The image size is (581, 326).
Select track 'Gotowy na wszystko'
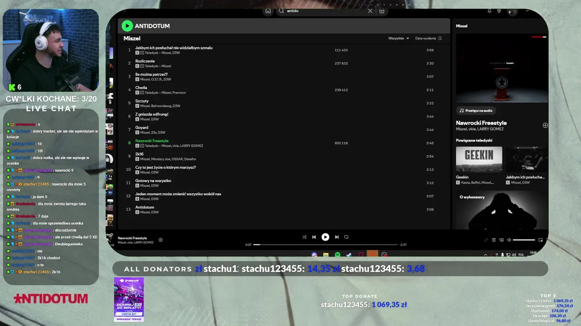(153, 181)
